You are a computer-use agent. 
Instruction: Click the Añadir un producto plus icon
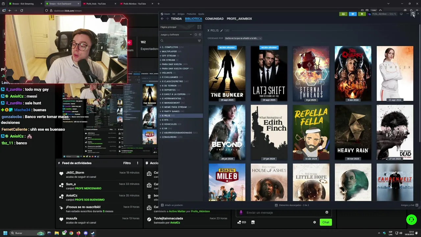162,205
